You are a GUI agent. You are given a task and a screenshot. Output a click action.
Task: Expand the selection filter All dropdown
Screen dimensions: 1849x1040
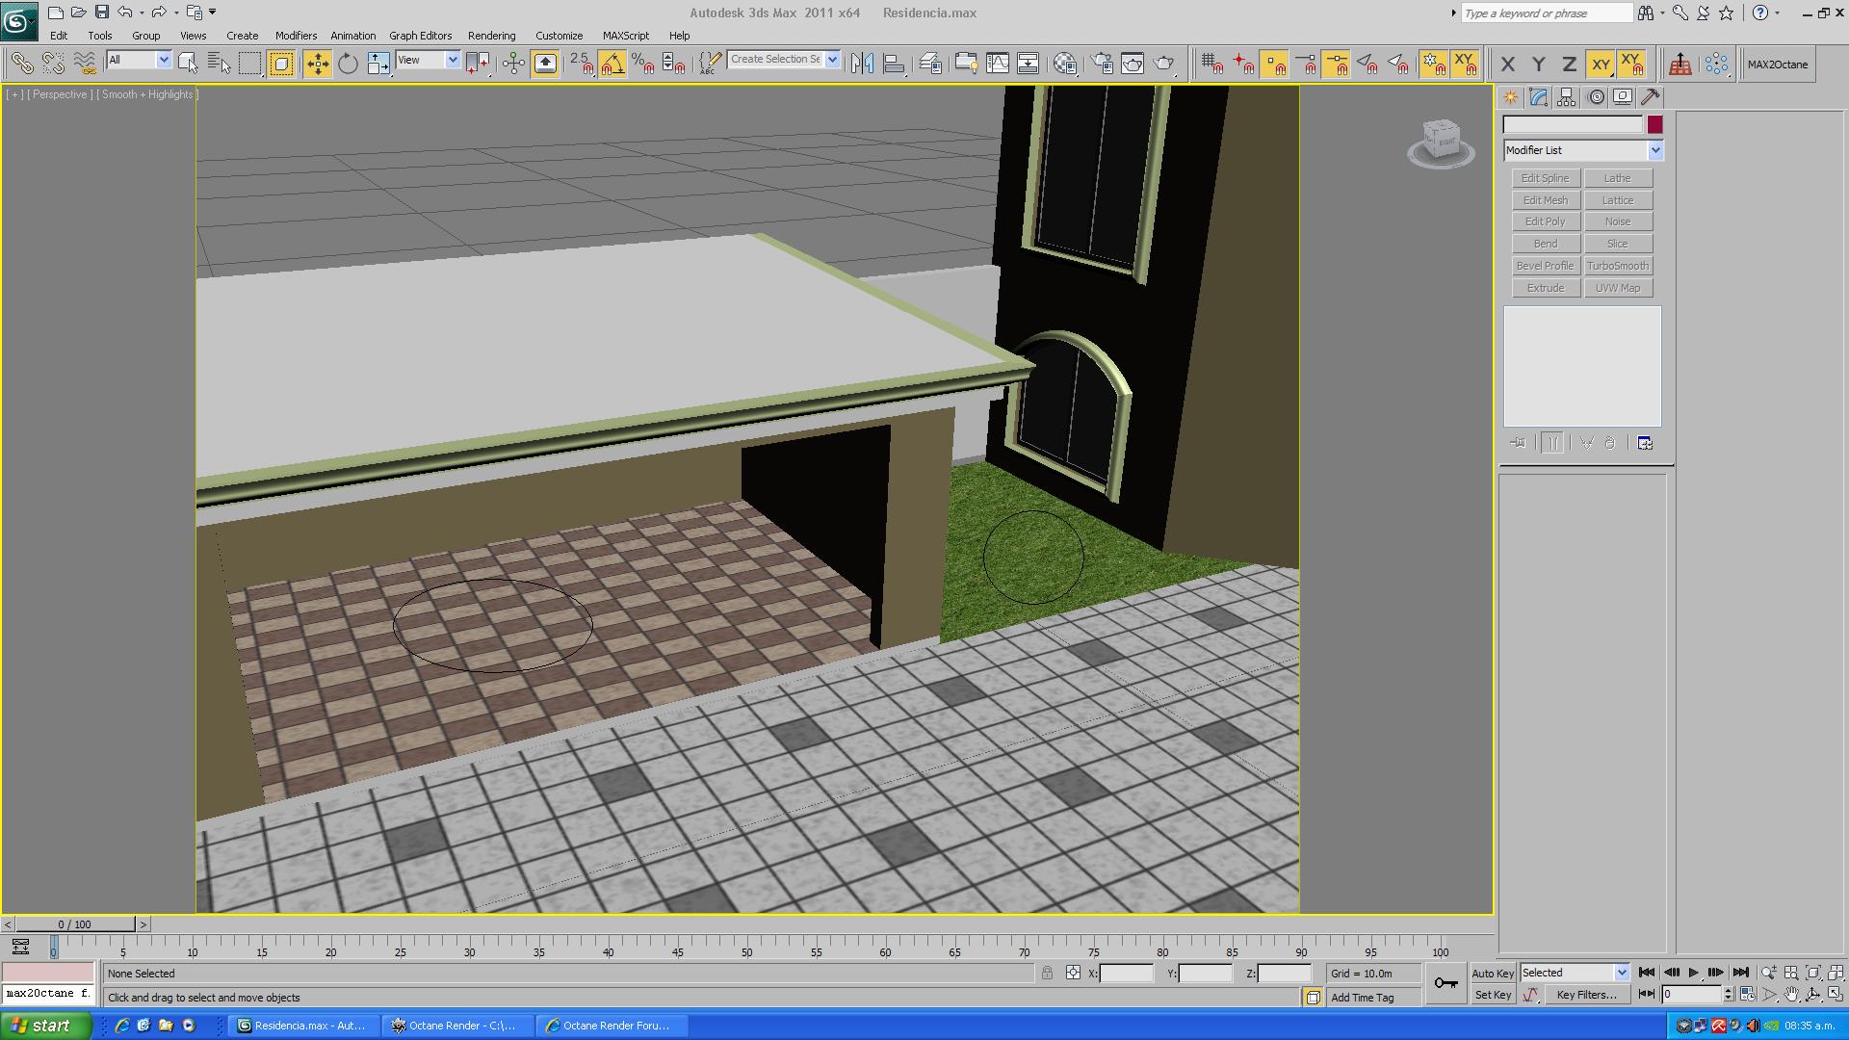pyautogui.click(x=139, y=60)
